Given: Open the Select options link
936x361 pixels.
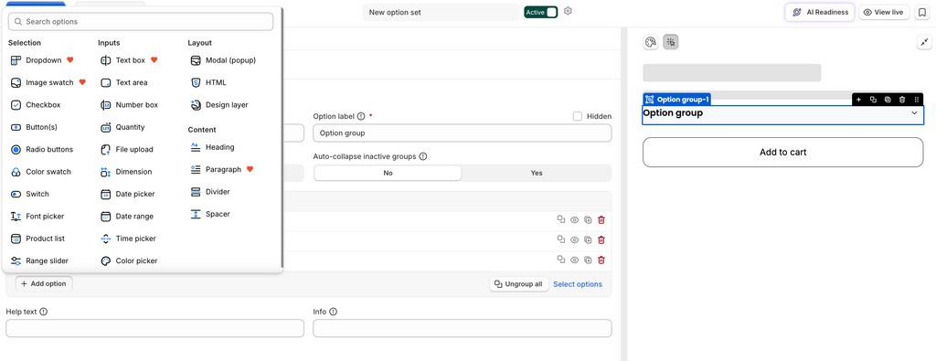Looking at the screenshot, I should click(578, 284).
